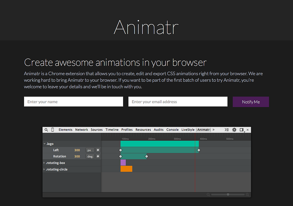Collapse the .logo tree item
Image resolution: width=293 pixels, height=206 pixels.
tap(45, 144)
